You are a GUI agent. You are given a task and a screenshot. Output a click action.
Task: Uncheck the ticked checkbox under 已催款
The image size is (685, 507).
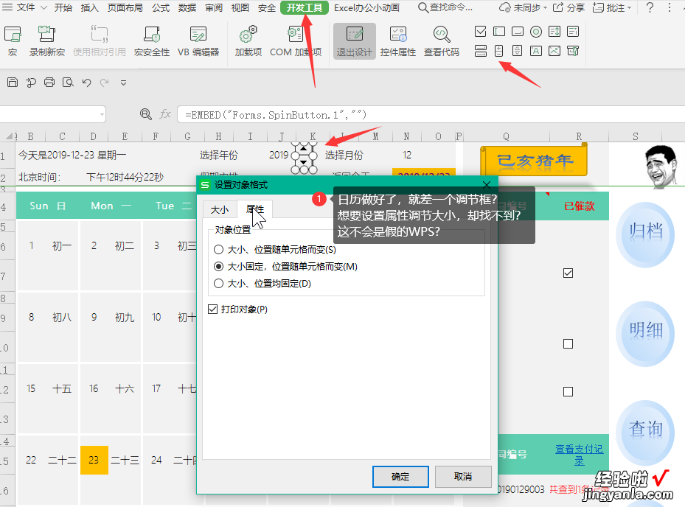click(568, 273)
